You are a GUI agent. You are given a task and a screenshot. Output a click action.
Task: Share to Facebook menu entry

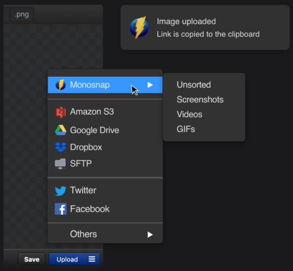click(105, 209)
